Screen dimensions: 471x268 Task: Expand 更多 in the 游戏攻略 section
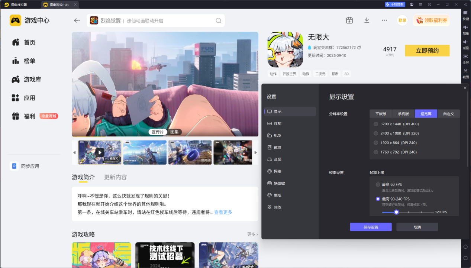click(x=253, y=235)
